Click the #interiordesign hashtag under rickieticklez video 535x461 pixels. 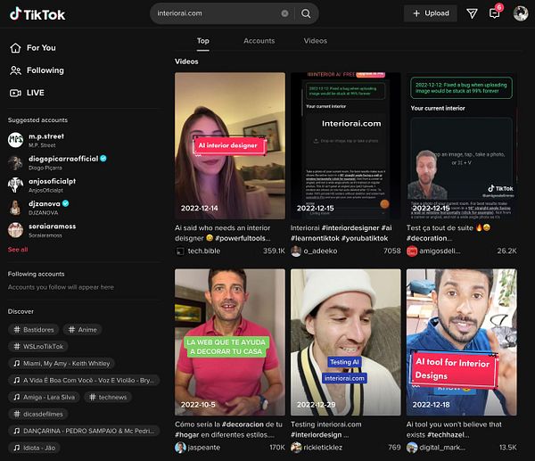point(316,435)
